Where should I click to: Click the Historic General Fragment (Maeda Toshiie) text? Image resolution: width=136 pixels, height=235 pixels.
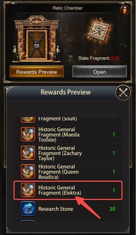click(59, 134)
